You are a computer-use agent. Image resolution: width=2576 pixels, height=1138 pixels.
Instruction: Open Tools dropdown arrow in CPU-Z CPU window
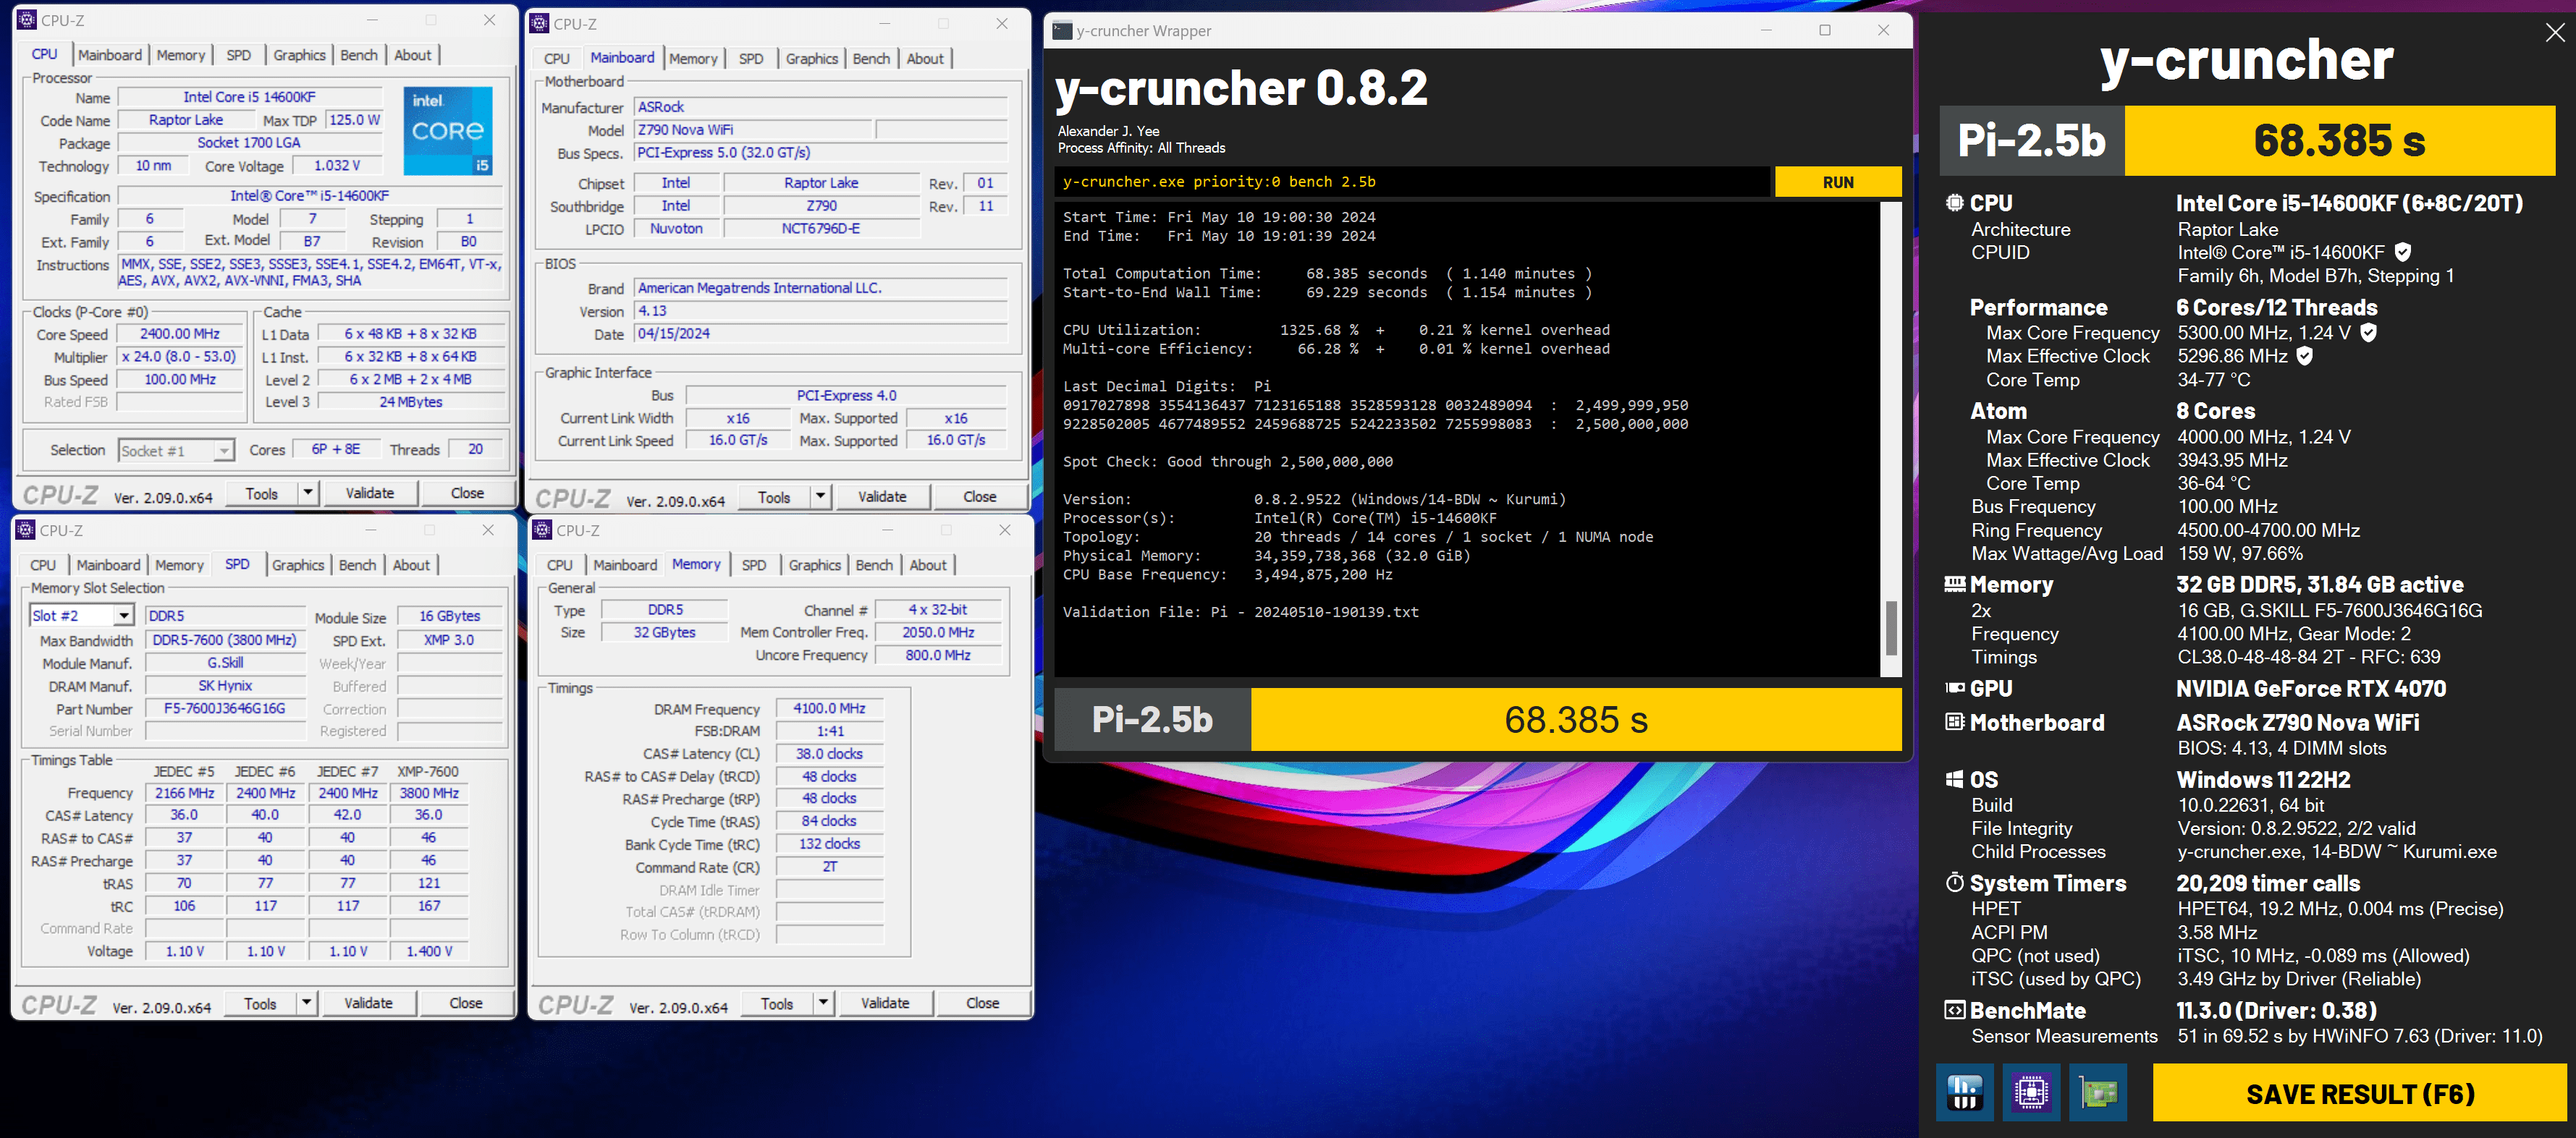(x=308, y=493)
